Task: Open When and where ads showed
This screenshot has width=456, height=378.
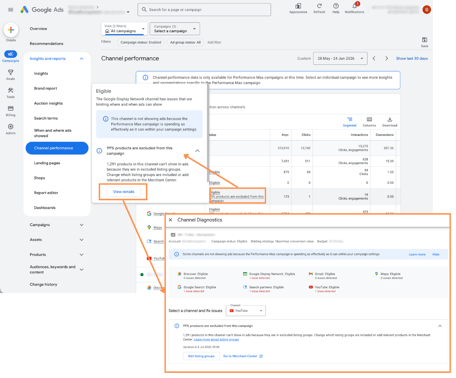Action: [x=53, y=133]
